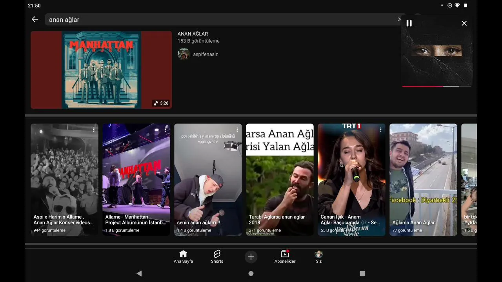The width and height of the screenshot is (502, 282).
Task: Open the Shorts tab
Action: tap(217, 257)
